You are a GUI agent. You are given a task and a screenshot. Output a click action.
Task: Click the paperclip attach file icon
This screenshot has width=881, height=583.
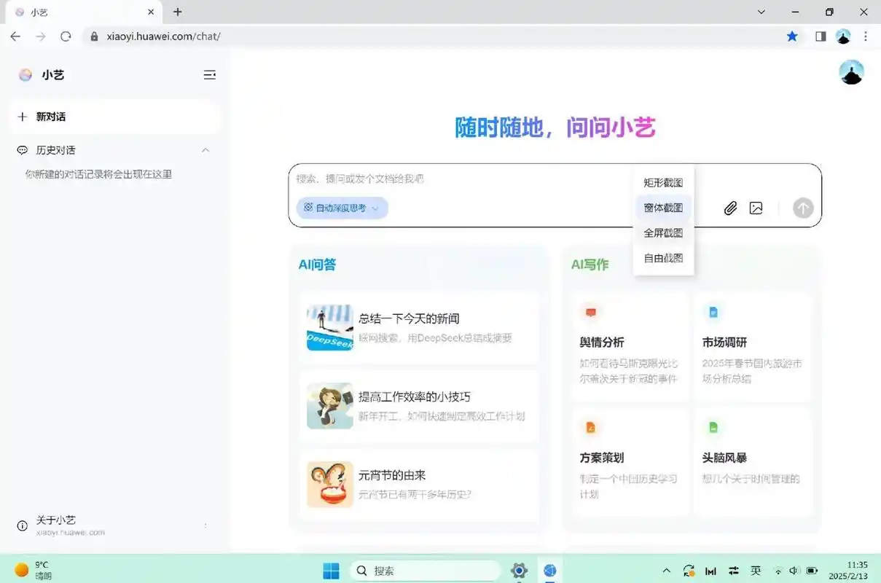pyautogui.click(x=730, y=208)
